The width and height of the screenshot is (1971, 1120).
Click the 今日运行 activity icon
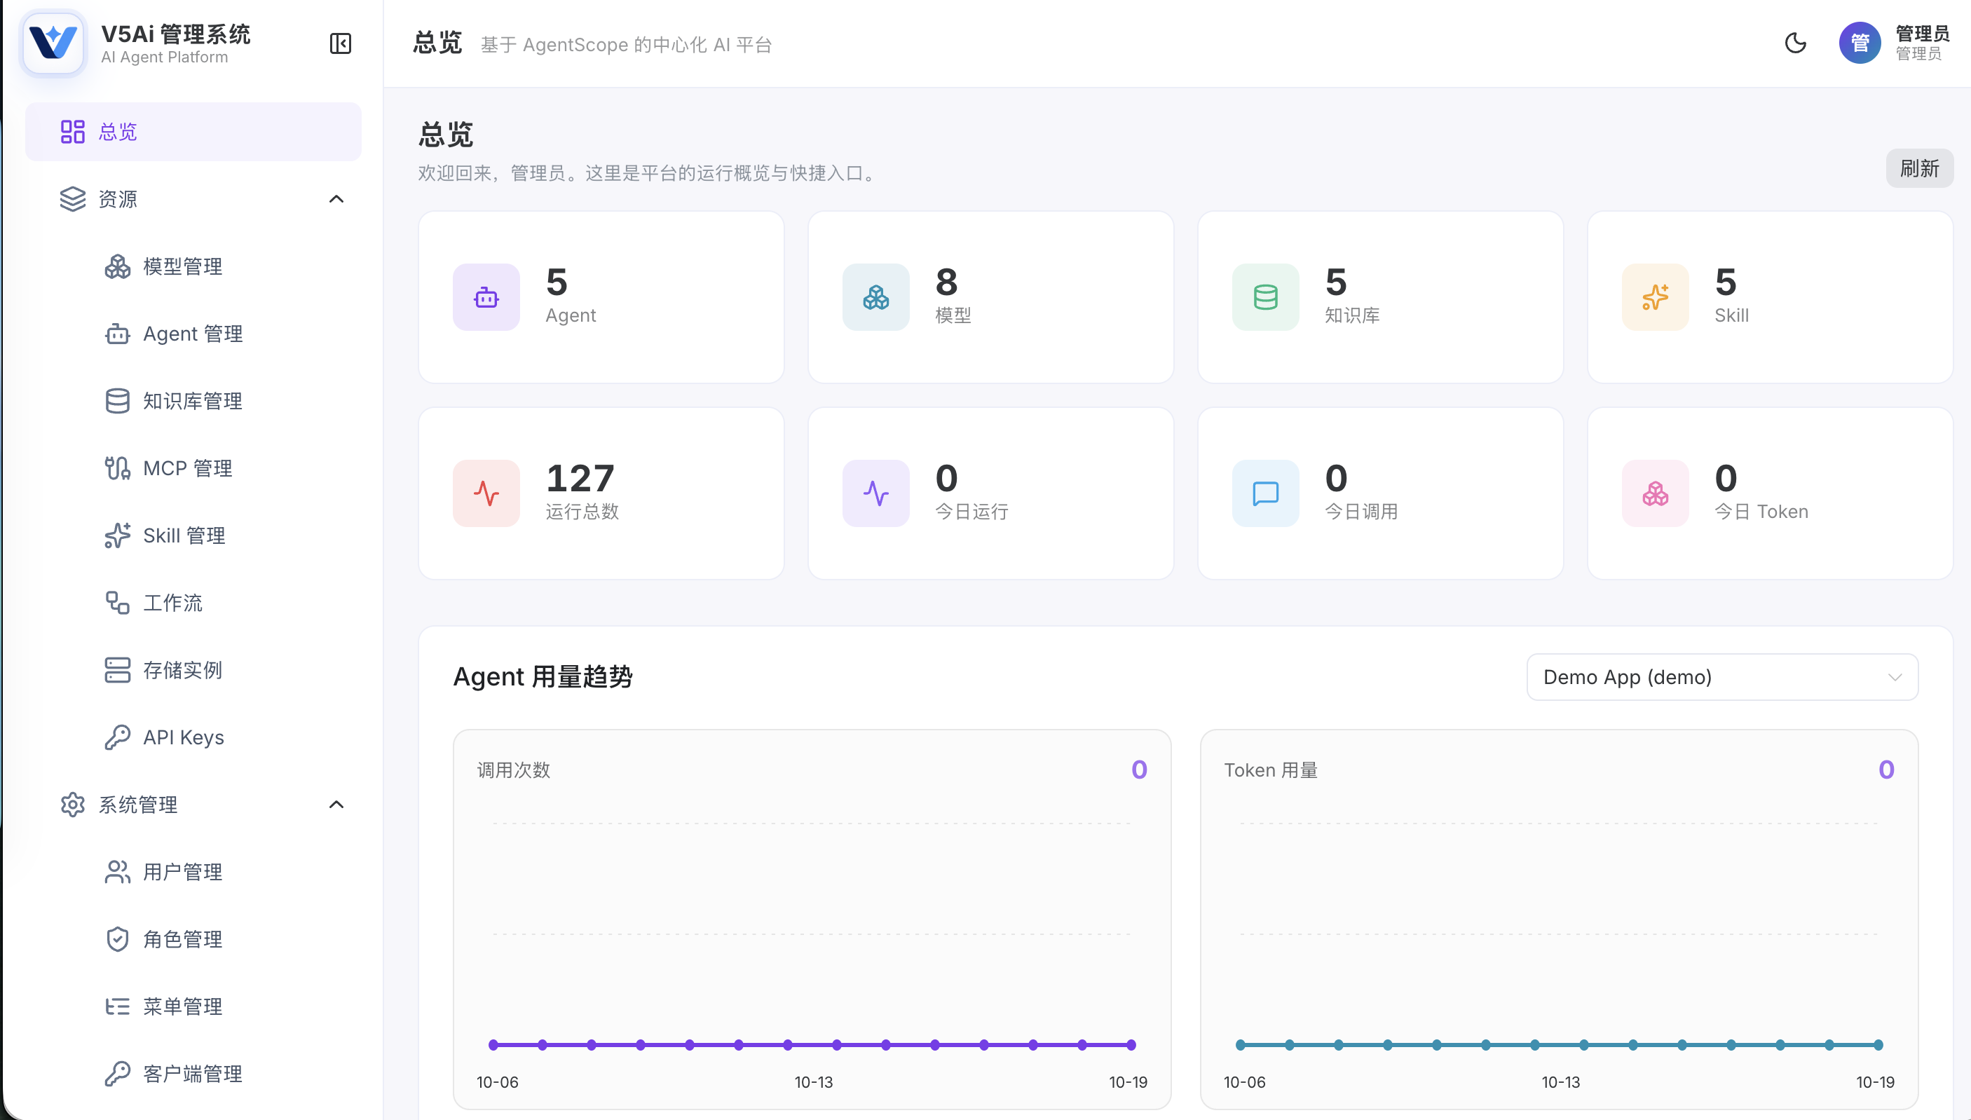pos(876,493)
